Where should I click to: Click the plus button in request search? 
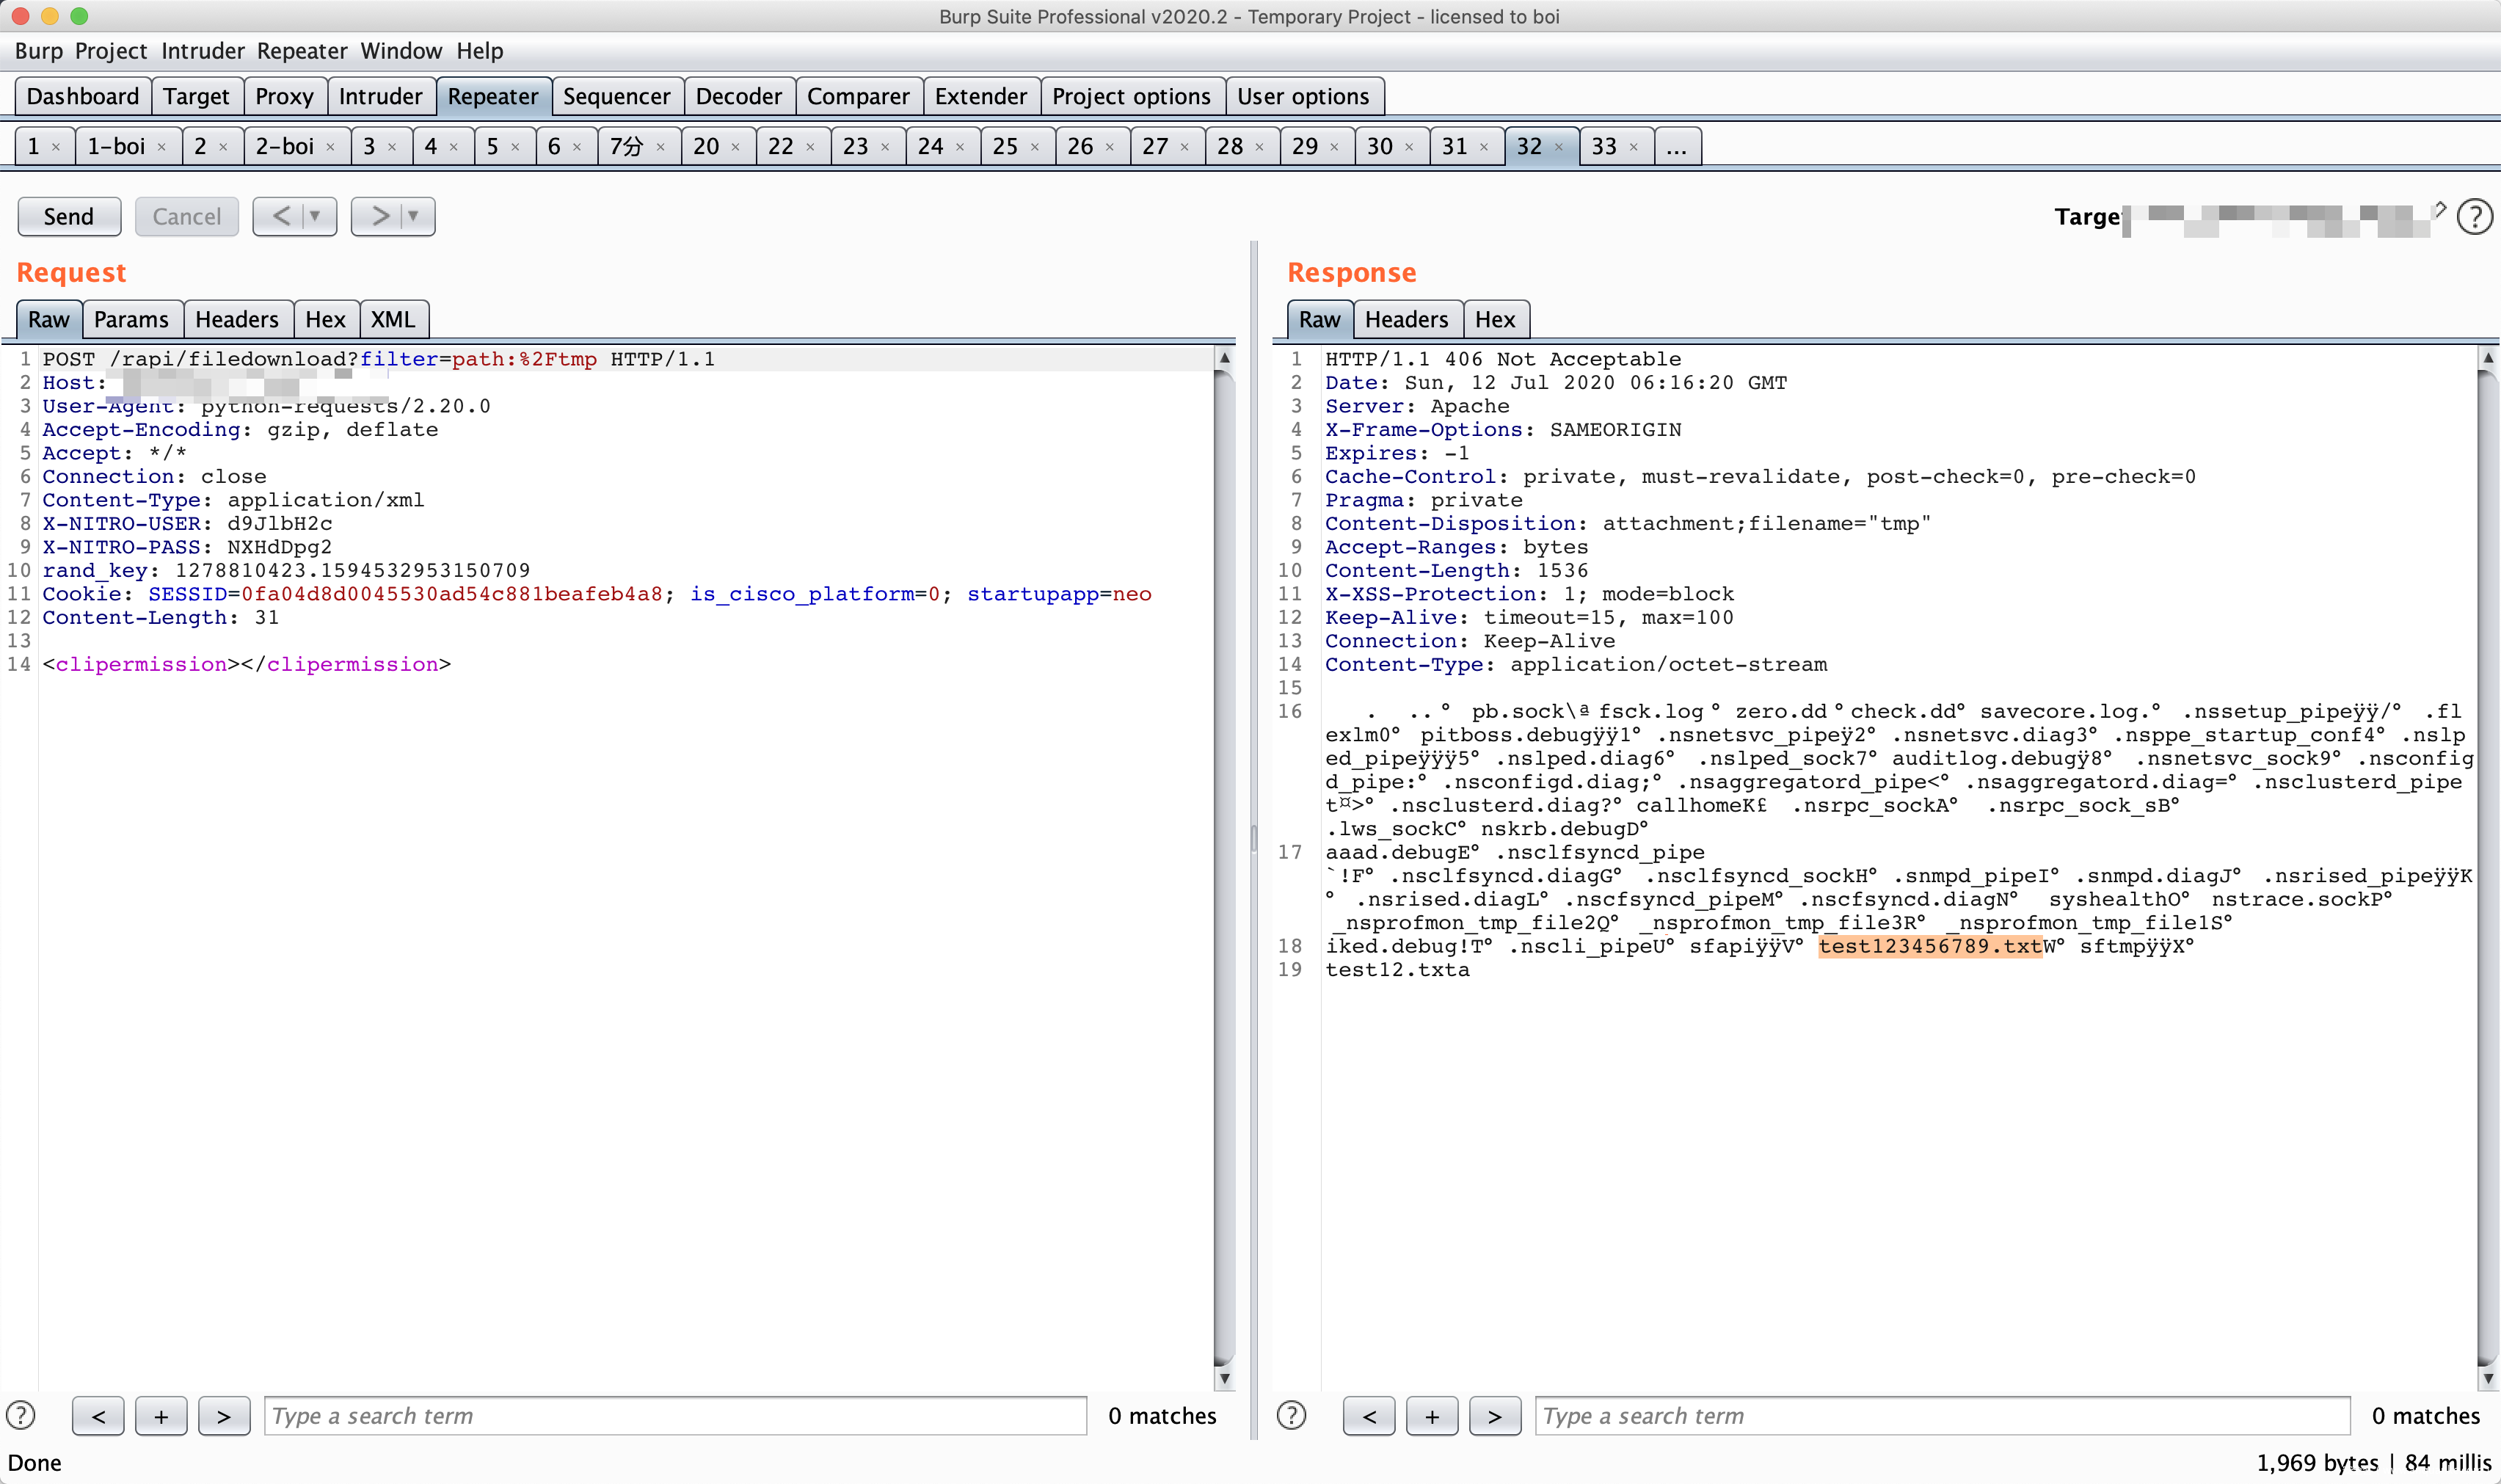pos(161,1416)
